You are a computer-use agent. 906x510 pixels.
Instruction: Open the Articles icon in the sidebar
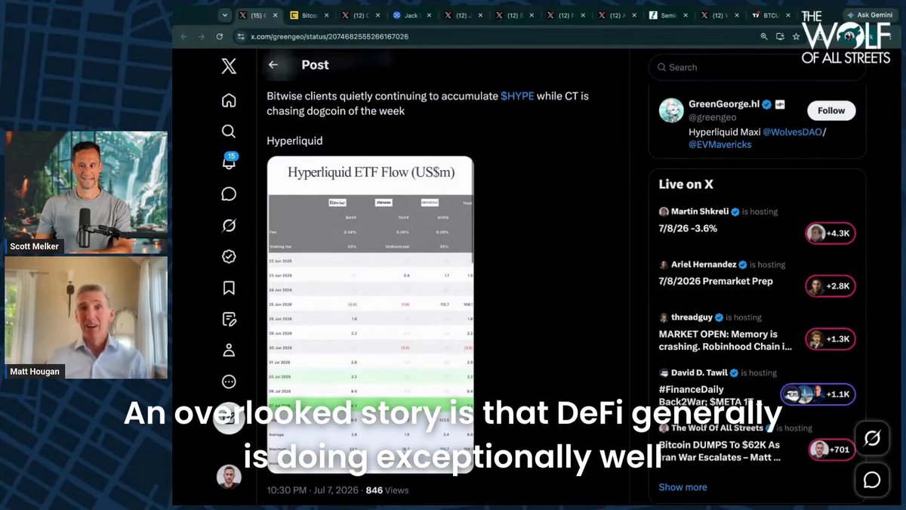pyautogui.click(x=229, y=319)
